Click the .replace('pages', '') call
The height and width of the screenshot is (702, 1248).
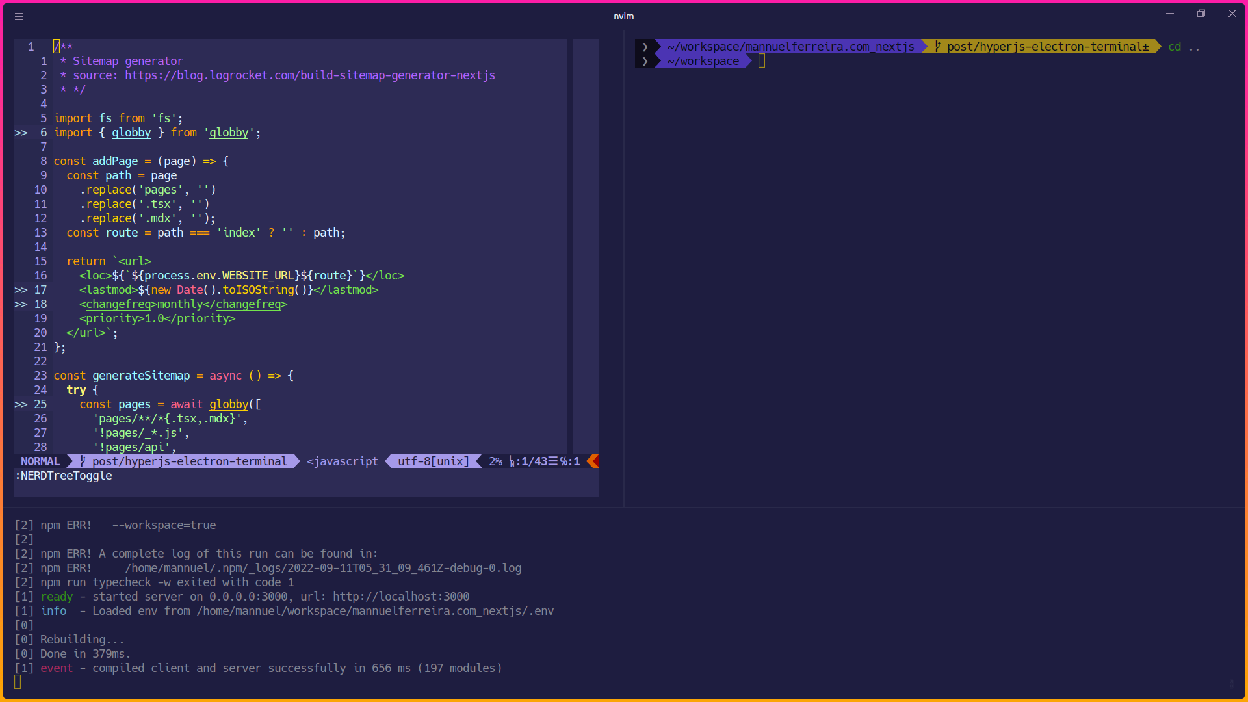coord(148,190)
